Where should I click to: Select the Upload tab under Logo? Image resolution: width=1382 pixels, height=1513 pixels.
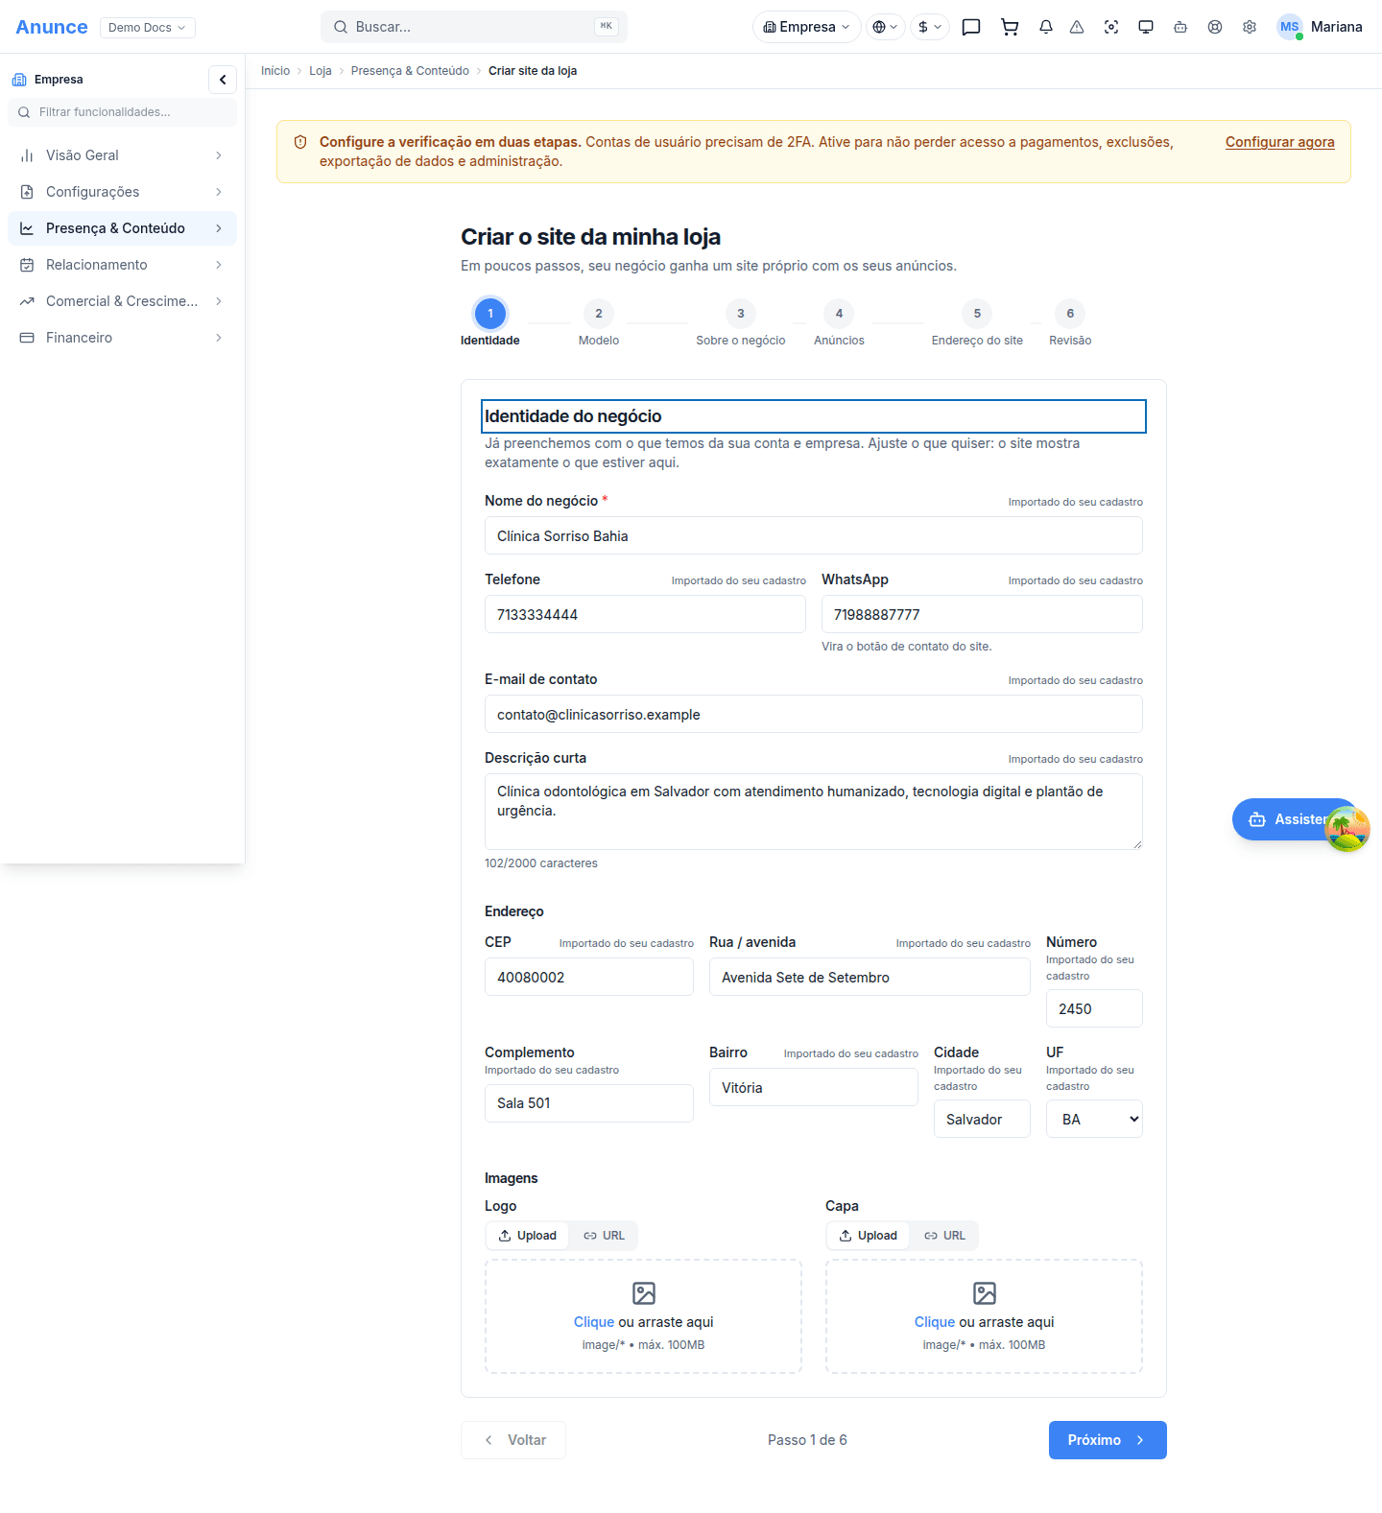(528, 1236)
